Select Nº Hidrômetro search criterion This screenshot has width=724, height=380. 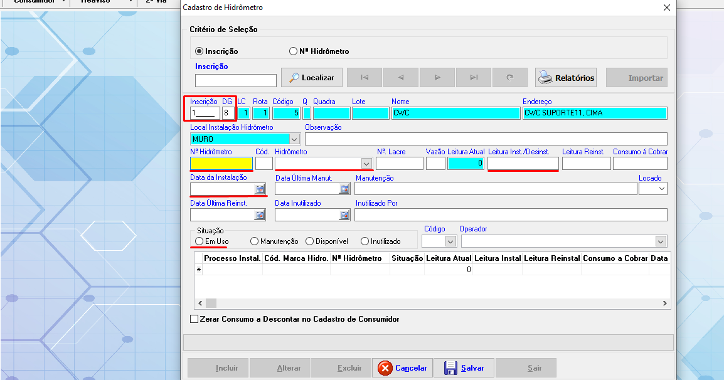(x=293, y=51)
